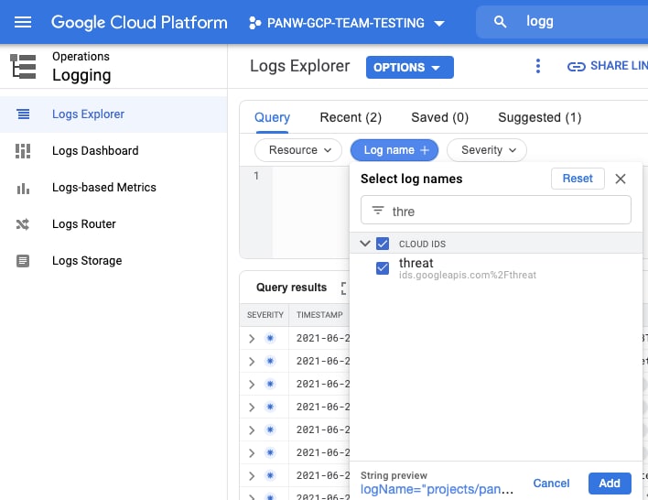Switch to the Recent (2) tab
The width and height of the screenshot is (648, 500).
coord(351,117)
